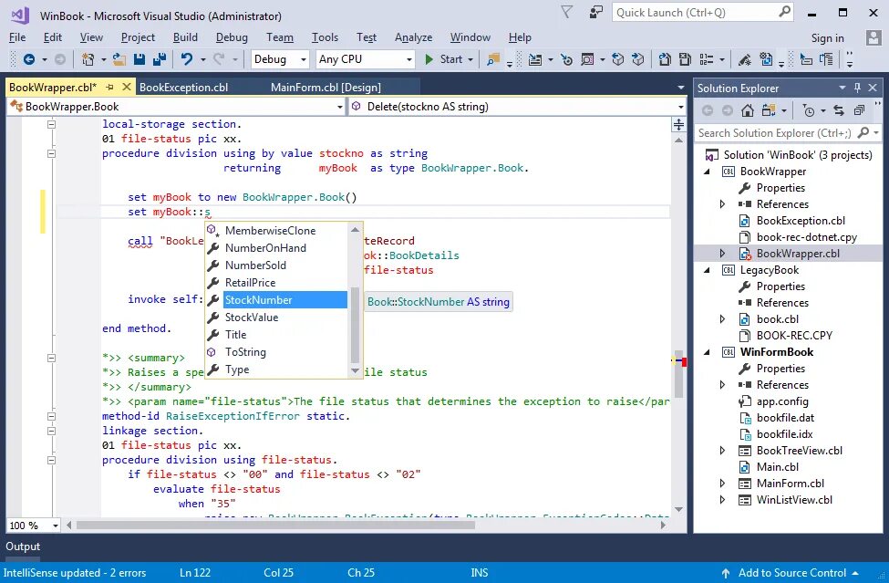The width and height of the screenshot is (889, 583).
Task: Select ToString in the IntelliSense list
Action: click(x=276, y=352)
